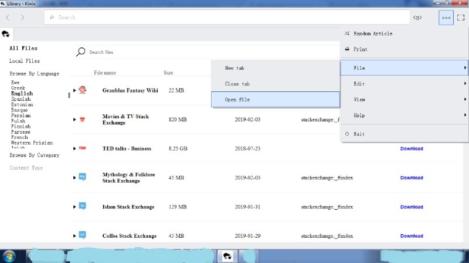Go forward with the right arrow
The image size is (469, 263).
point(22,18)
